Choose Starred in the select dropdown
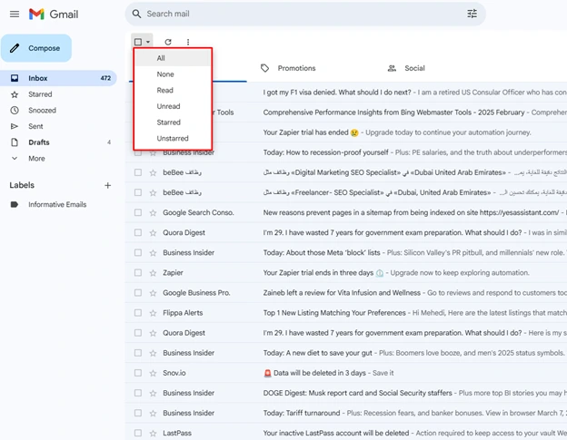Image resolution: width=567 pixels, height=440 pixels. pos(173,122)
